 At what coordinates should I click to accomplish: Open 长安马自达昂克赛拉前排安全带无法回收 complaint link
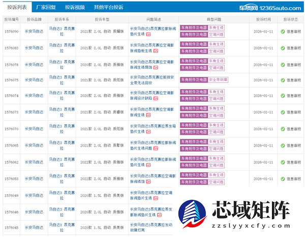pyautogui.click(x=152, y=80)
